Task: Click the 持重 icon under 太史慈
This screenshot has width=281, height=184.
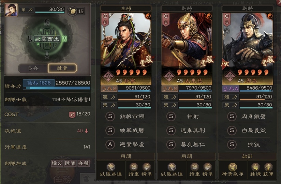Action: coord(194,167)
